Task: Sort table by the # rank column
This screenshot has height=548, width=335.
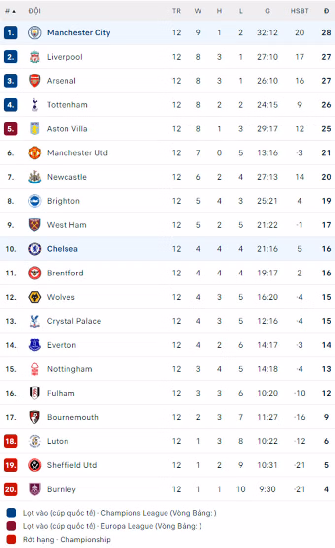Action: coord(10,11)
